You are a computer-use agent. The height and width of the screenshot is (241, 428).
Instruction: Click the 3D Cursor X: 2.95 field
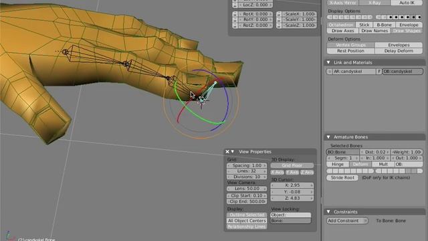pyautogui.click(x=292, y=185)
